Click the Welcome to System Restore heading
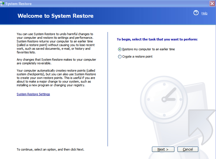The height and width of the screenshot is (159, 216). point(56,16)
